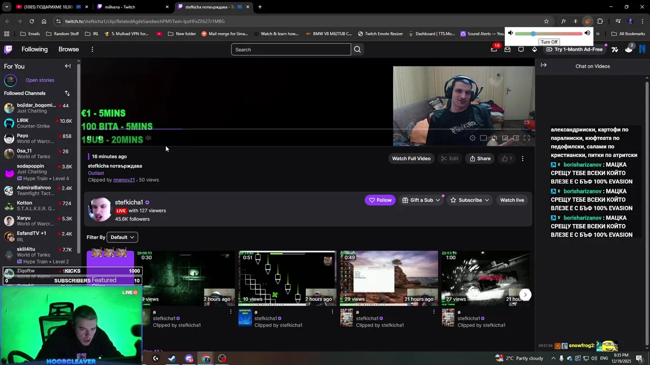Viewport: 650px width, 365px height.
Task: Collapse the For You sidebar
Action: tap(68, 66)
